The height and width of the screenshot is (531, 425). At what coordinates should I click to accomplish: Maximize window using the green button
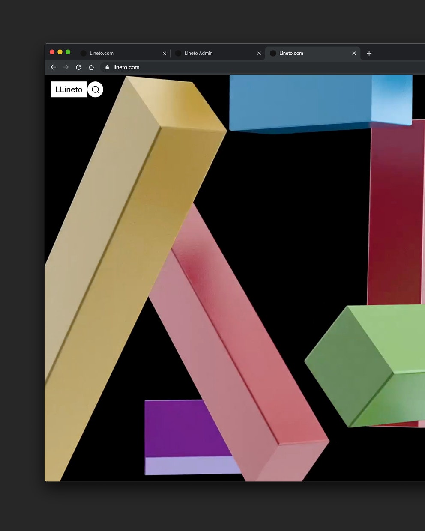(68, 52)
